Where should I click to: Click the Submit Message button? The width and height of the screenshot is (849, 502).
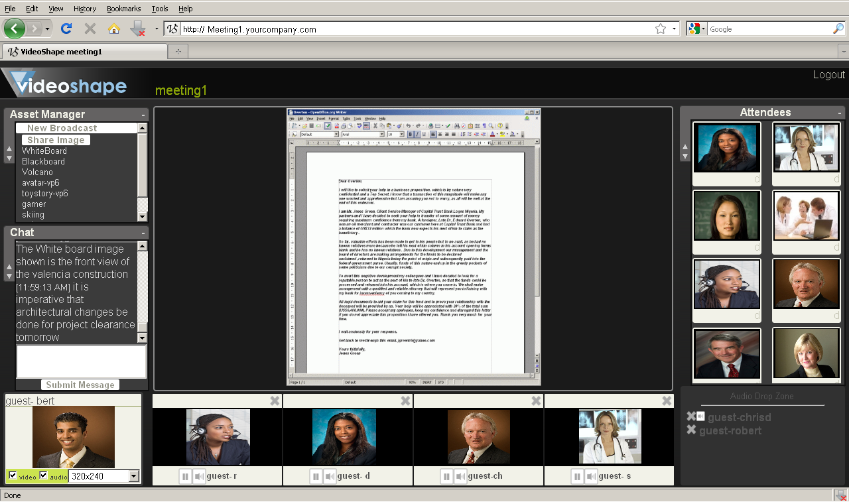(80, 385)
